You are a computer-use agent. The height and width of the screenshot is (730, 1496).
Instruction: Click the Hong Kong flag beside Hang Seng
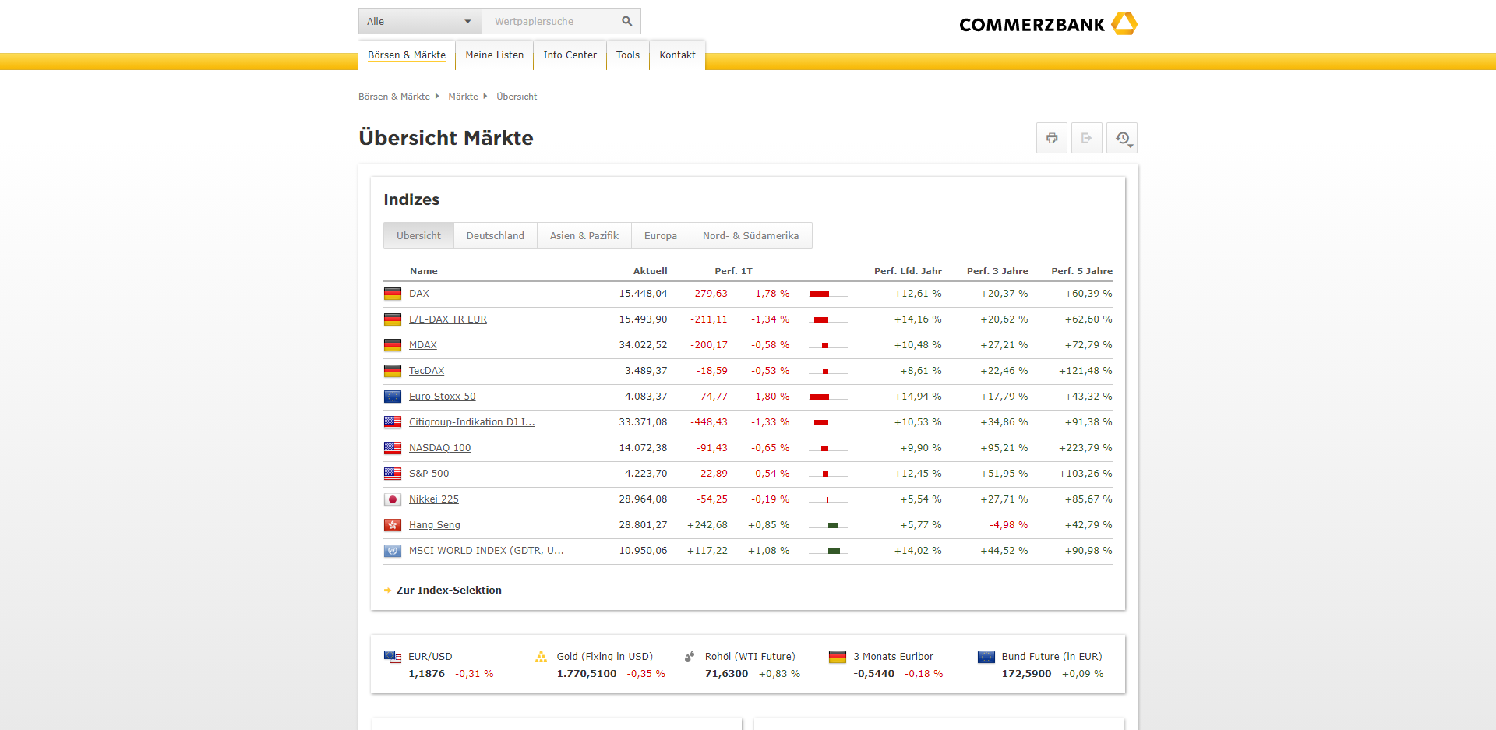point(393,525)
